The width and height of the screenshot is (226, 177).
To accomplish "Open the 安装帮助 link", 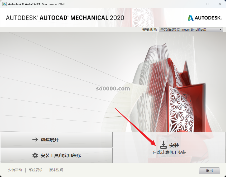I will (x=15, y=170).
